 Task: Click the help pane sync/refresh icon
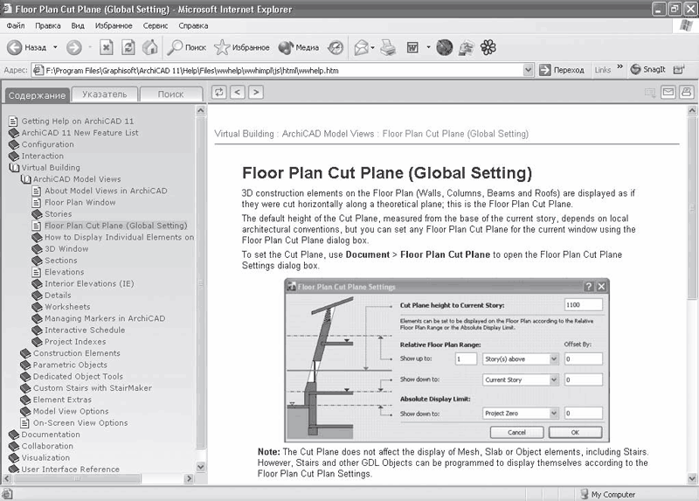(218, 92)
